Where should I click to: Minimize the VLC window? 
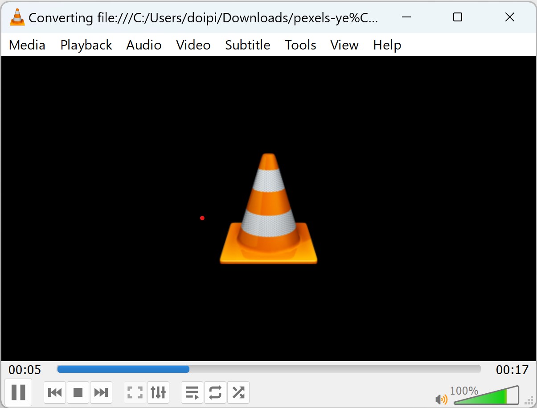[x=406, y=17]
